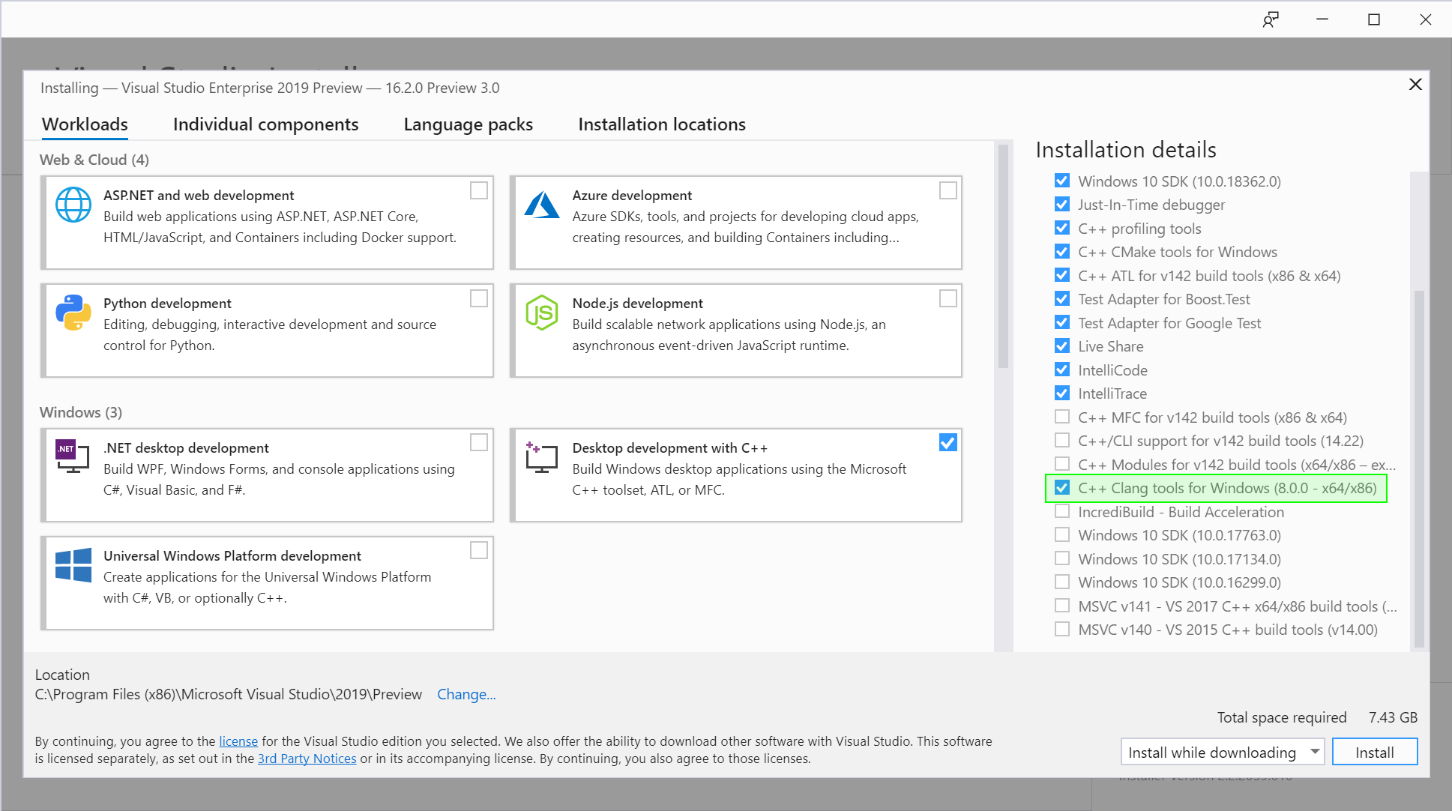Click the Install button
Screen dimensions: 1452x811
(1375, 752)
